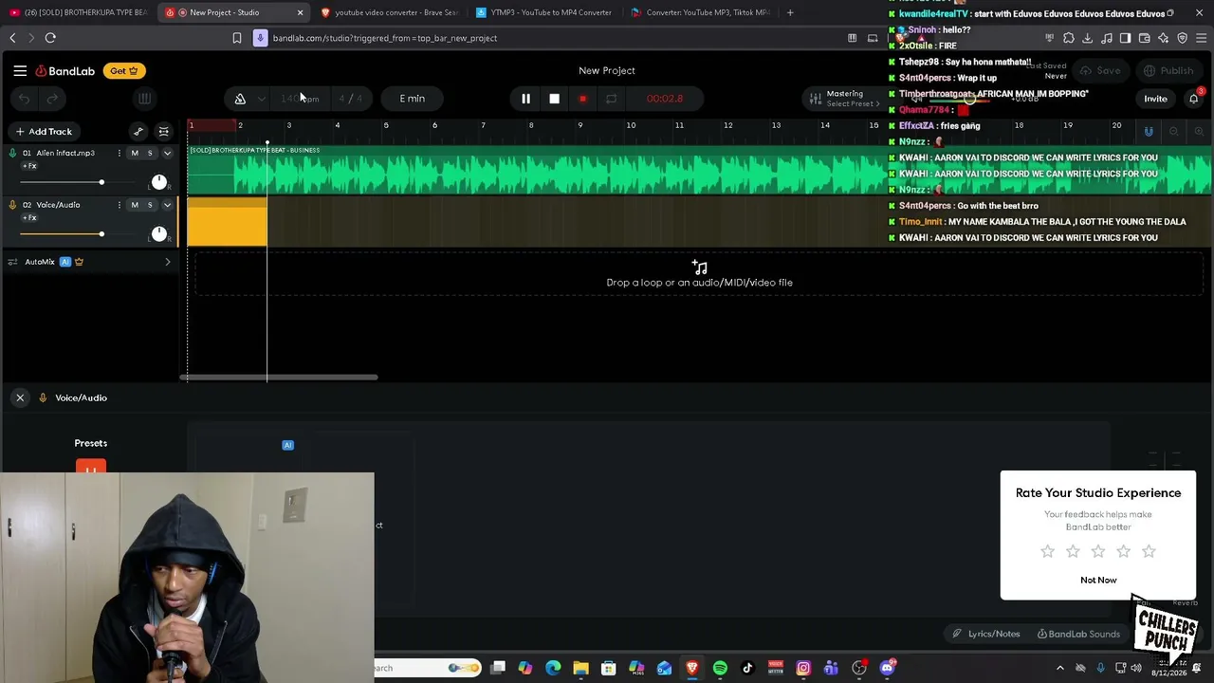
Task: Rate studio experience three stars
Action: (1098, 551)
